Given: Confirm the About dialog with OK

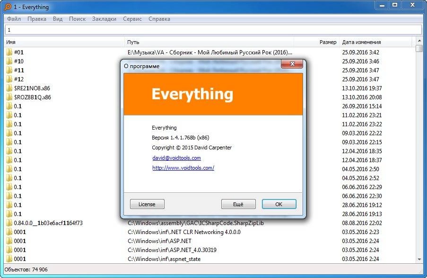Looking at the screenshot, I should (279, 204).
